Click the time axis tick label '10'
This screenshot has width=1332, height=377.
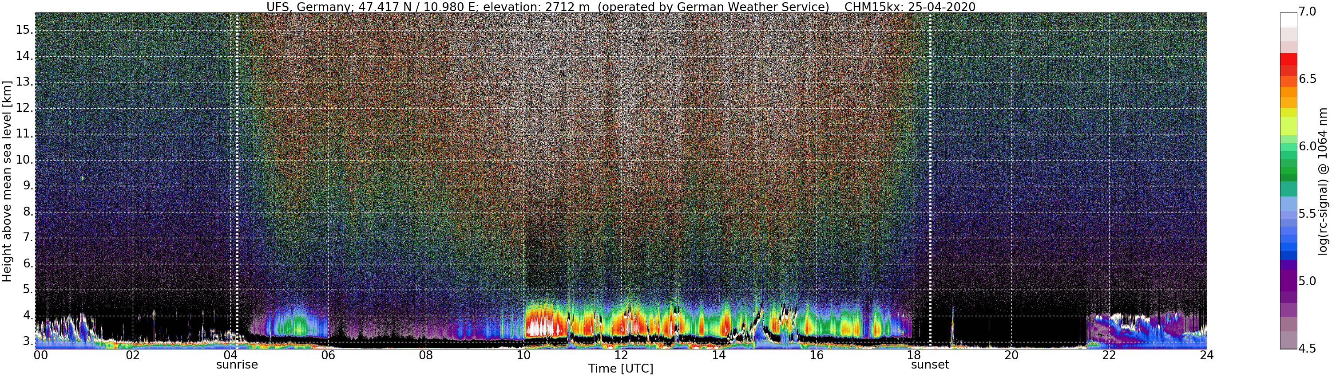[x=523, y=355]
